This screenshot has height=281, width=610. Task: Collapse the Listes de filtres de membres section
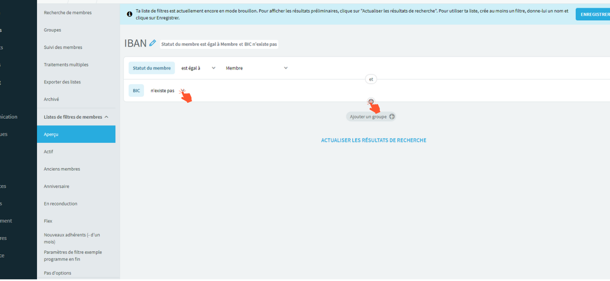(76, 117)
